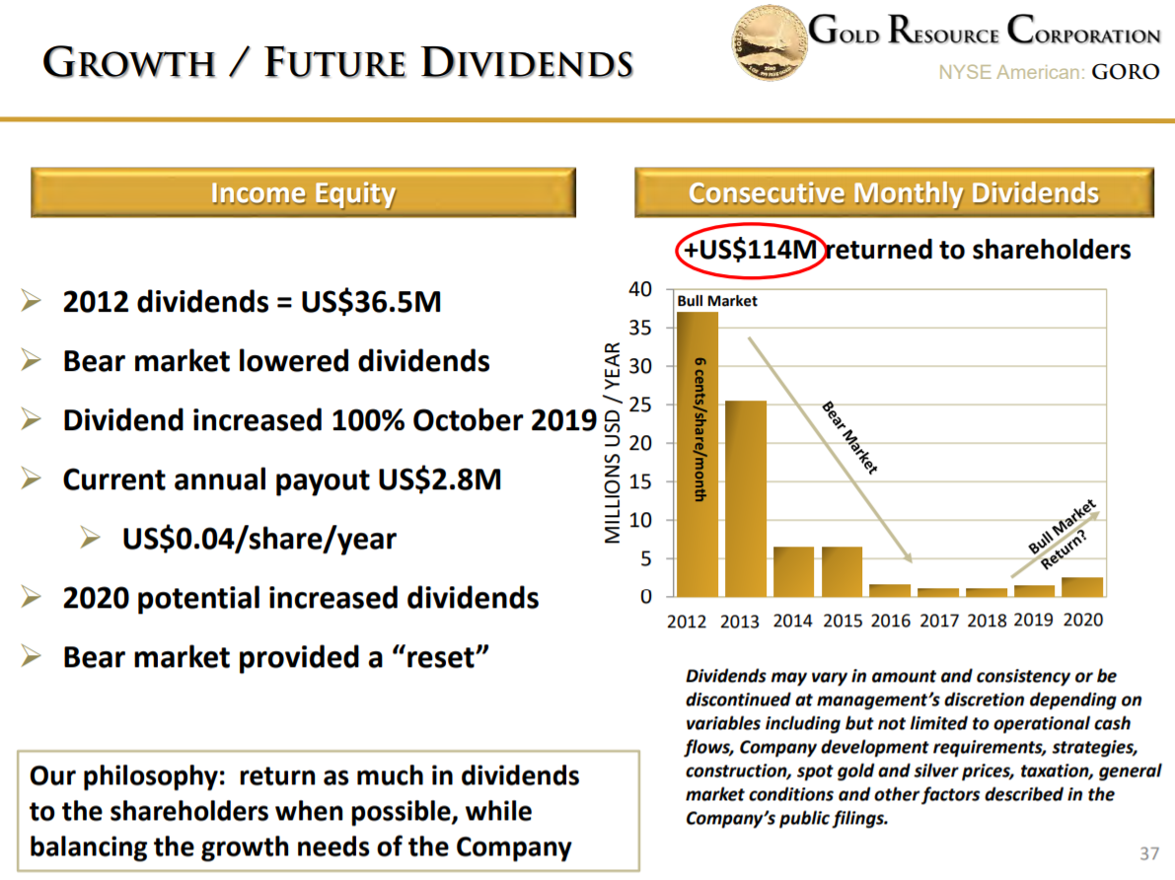Click the 2014 dividend bar
Image resolution: width=1175 pixels, height=880 pixels.
pyautogui.click(x=793, y=571)
